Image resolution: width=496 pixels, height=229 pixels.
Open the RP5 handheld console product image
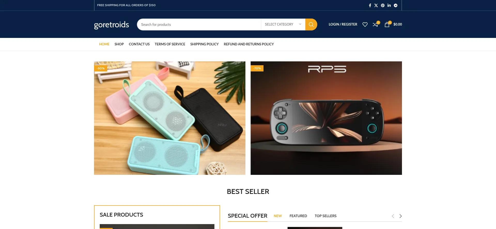point(326,118)
